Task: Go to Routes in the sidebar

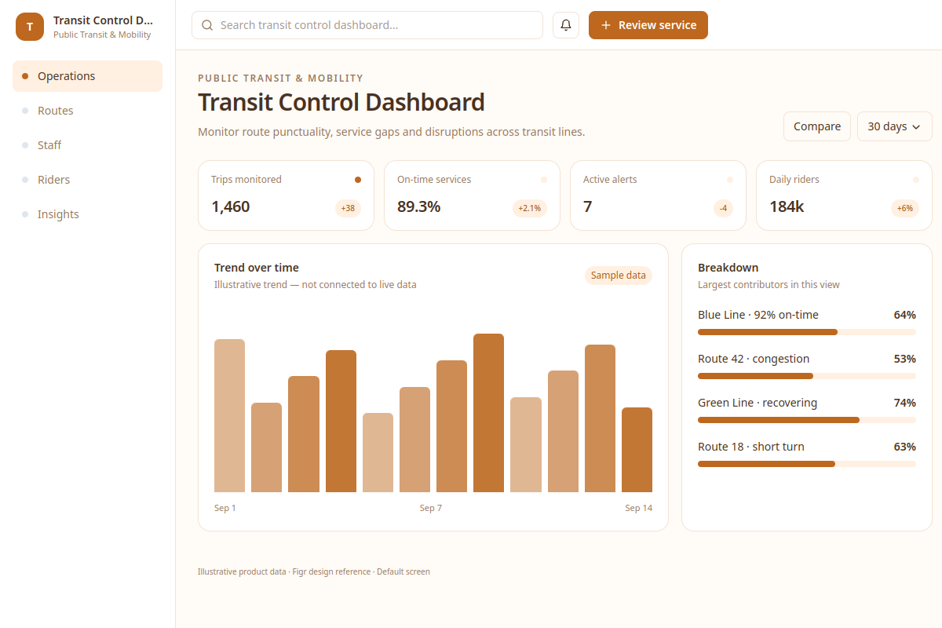Action: pos(88,111)
